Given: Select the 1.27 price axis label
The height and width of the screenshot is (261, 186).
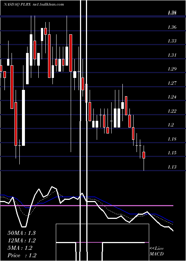Looking at the screenshot, I should click(x=172, y=83).
